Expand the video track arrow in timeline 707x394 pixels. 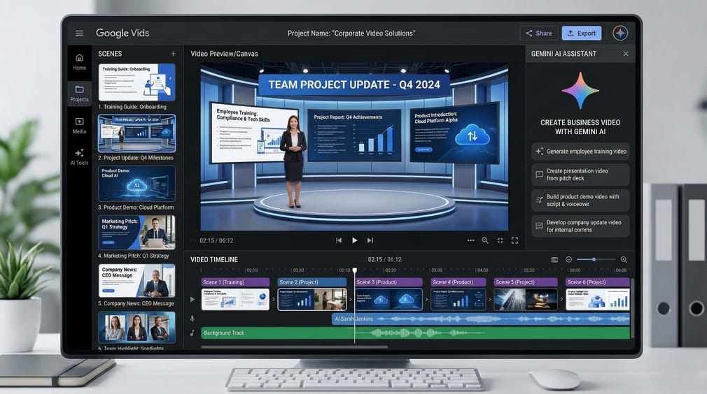click(x=192, y=300)
